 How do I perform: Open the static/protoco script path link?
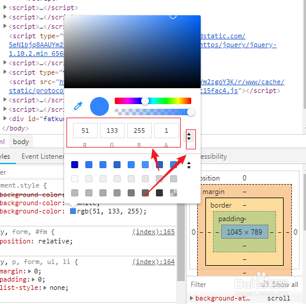coord(36,91)
